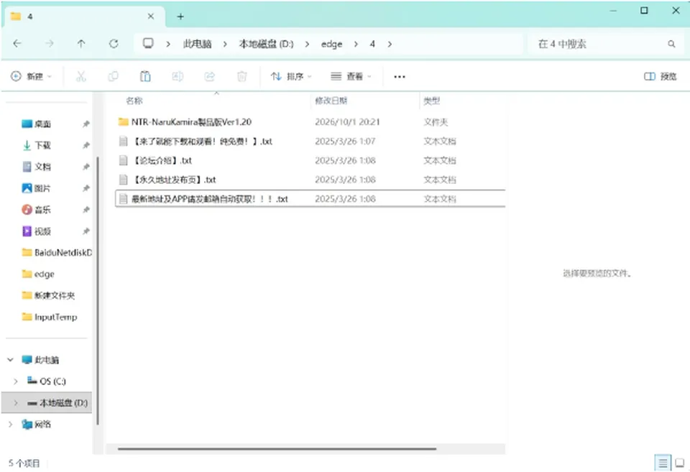Image resolution: width=690 pixels, height=472 pixels.
Task: Sort by the 类型 column header
Action: pos(432,101)
